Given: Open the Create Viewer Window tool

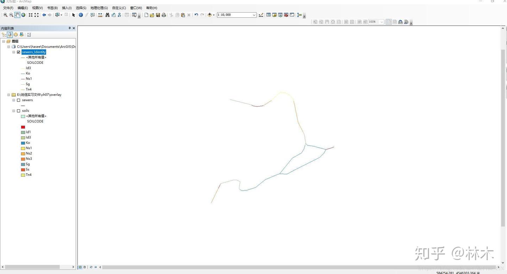Looking at the screenshot, I should 134,15.
